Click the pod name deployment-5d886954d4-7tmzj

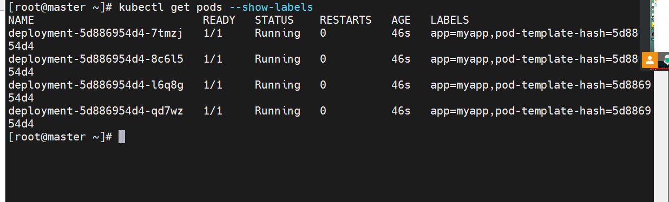tap(96, 33)
